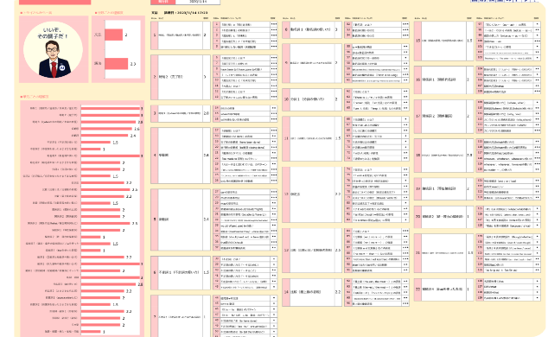Click unit number 2 pink cell
Screen dimensions: 548x337
coord(155,77)
